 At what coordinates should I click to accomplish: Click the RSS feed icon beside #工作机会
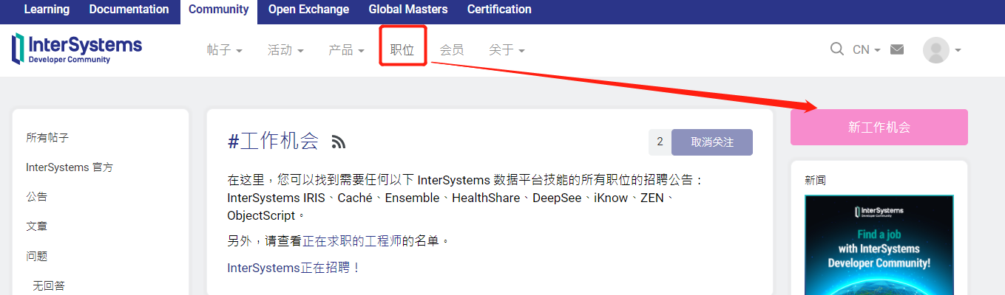(x=339, y=142)
